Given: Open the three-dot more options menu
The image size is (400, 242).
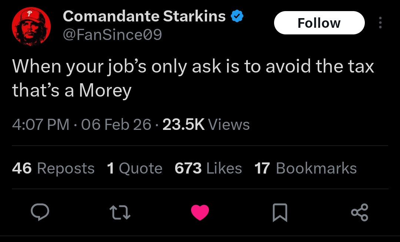Looking at the screenshot, I should tap(380, 23).
